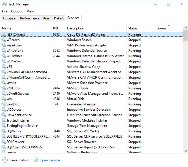Click the scrollbar up arrow

[x=185, y=28]
